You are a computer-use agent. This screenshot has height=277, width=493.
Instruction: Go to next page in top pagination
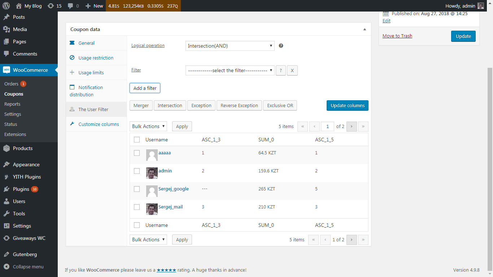click(352, 126)
